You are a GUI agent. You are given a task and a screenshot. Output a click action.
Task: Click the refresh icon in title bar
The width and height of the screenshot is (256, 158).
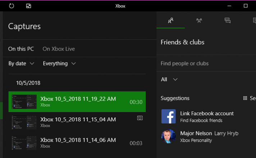point(12,6)
